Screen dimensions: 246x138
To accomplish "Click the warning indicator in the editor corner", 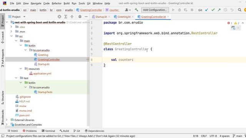I will click(237, 23).
